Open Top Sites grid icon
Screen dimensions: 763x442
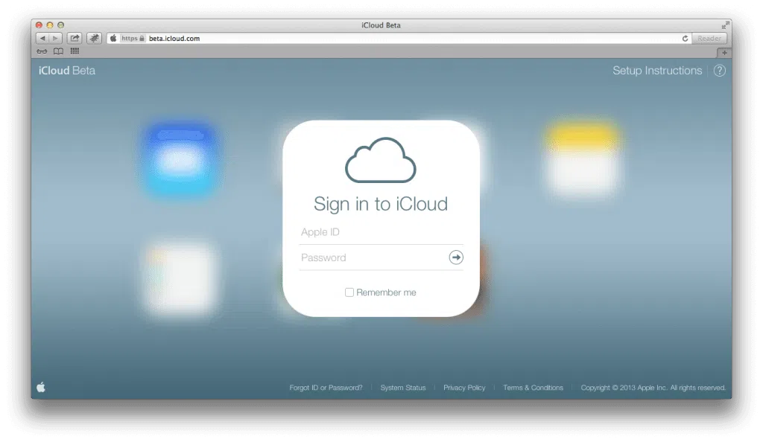(x=75, y=51)
